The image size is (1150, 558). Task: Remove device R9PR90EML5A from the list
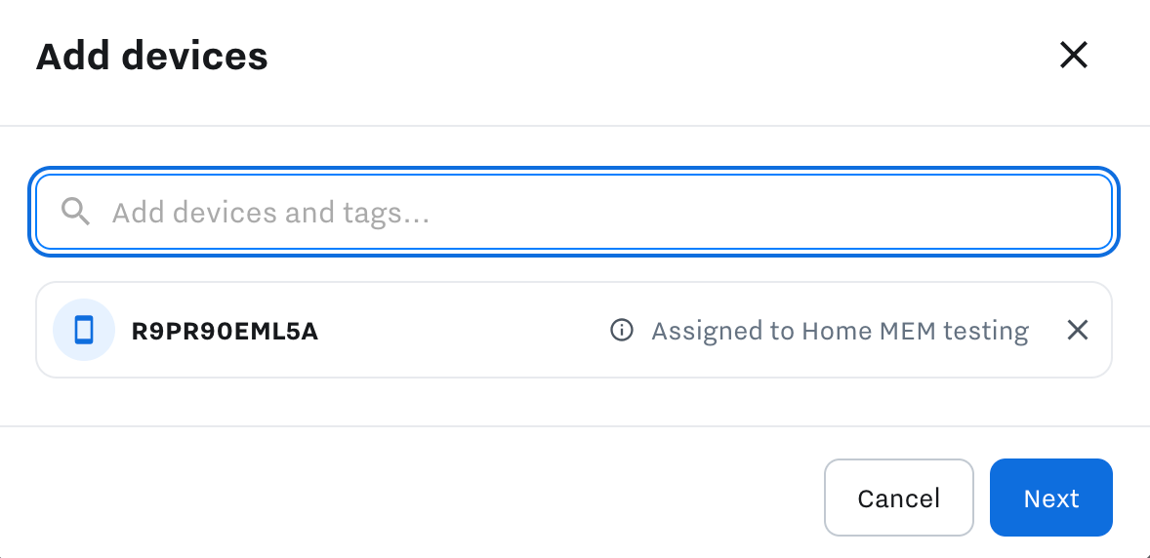1077,331
